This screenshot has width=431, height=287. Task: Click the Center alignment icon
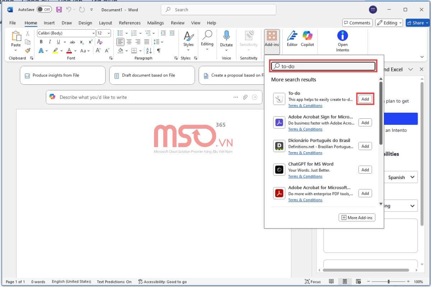(129, 42)
